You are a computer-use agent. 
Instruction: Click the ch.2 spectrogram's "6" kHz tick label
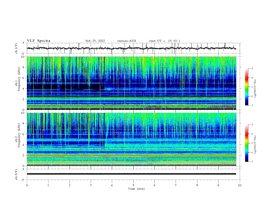[24, 134]
